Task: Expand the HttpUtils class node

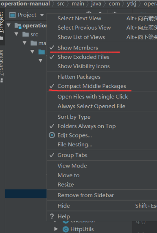Action: point(56,229)
